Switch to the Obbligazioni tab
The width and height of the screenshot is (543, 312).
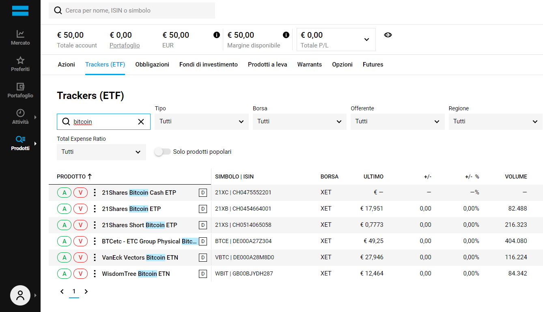click(x=152, y=65)
